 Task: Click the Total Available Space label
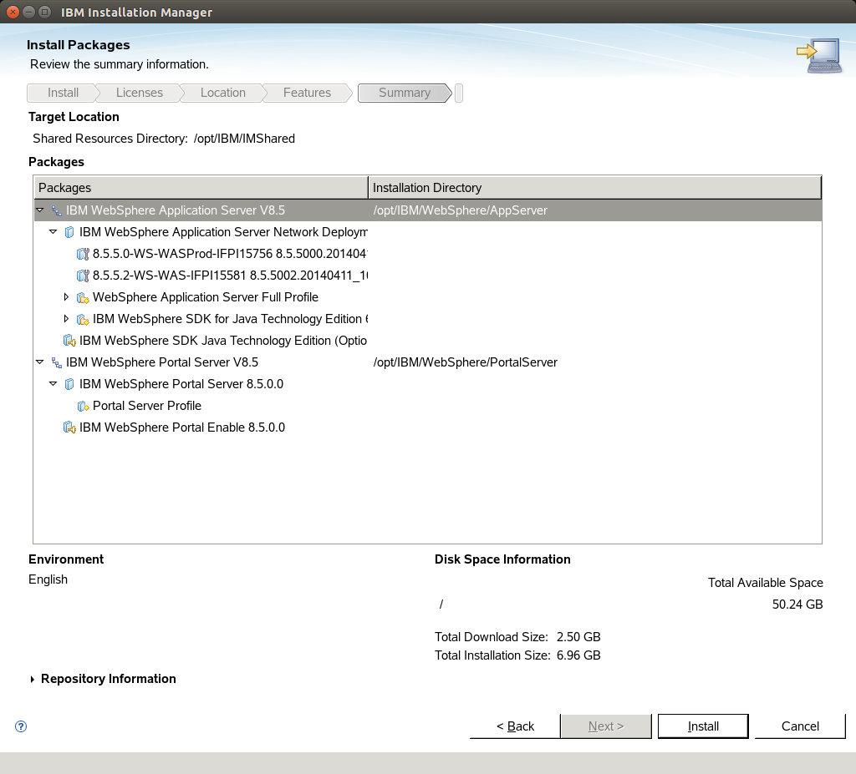[x=766, y=583]
